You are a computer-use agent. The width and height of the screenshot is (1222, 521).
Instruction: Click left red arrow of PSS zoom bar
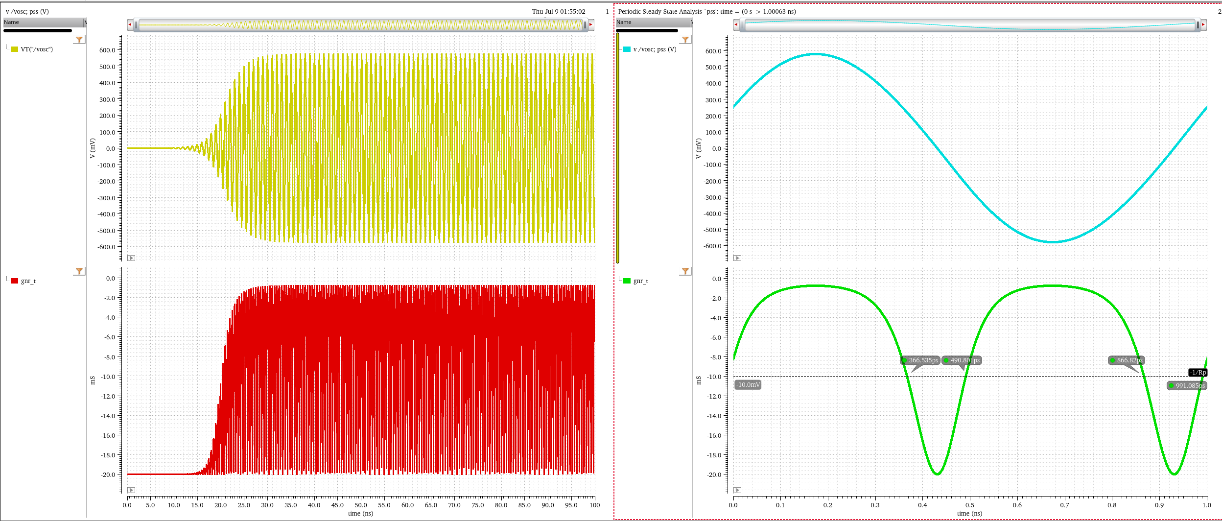coord(736,24)
